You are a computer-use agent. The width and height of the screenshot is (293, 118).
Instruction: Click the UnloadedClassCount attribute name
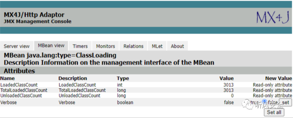coord(21,96)
